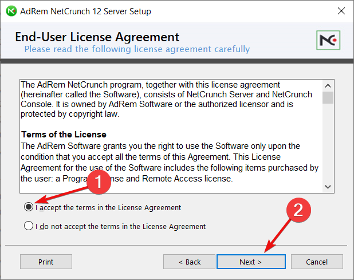
Task: Click the empty scrollbar track below the thumb
Action: click(x=328, y=143)
